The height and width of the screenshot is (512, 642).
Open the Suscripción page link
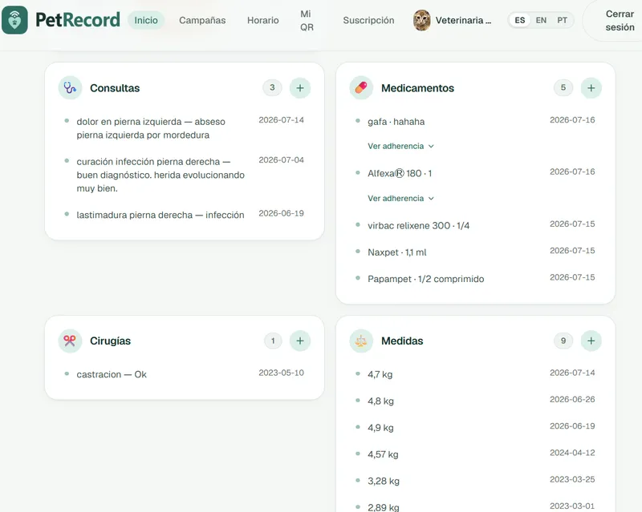[x=368, y=20]
